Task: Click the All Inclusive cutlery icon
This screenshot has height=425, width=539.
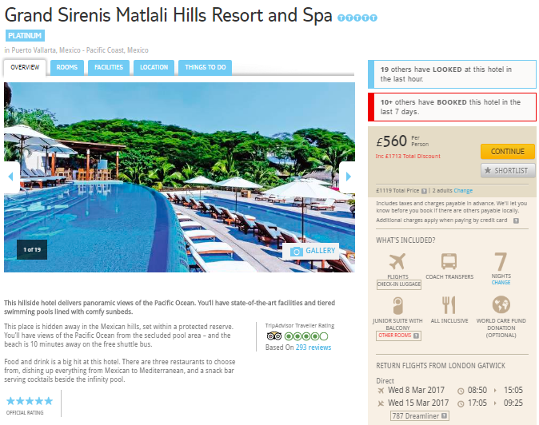Action: click(449, 305)
